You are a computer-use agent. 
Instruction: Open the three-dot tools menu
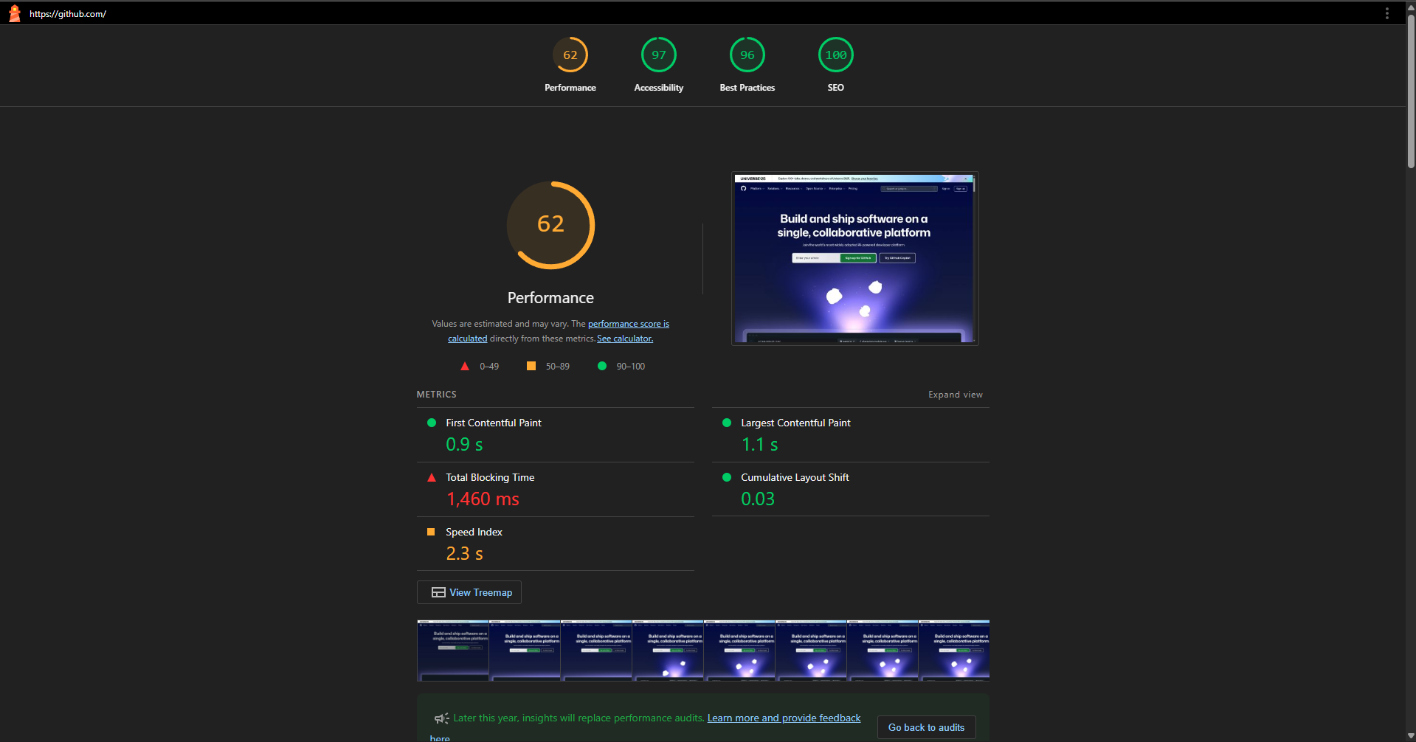coord(1387,13)
